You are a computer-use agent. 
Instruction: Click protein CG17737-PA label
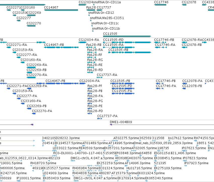(107, 116)
